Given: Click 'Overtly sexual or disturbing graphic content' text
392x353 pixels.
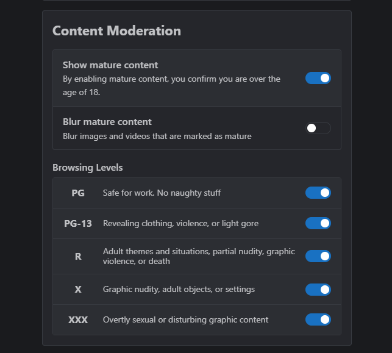Looking at the screenshot, I should (x=185, y=319).
